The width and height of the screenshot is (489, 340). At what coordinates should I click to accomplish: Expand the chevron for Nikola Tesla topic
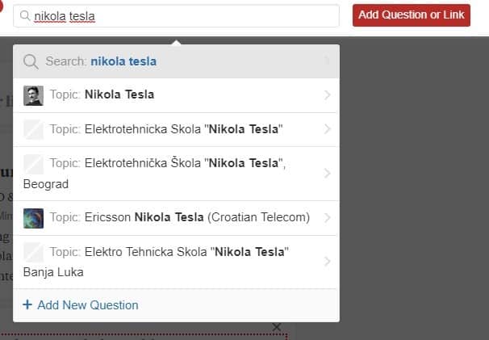327,95
